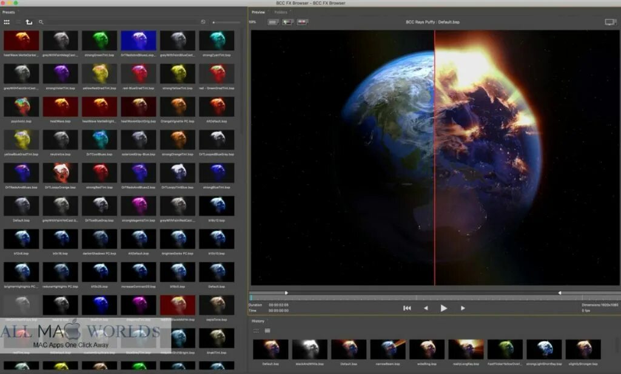Viewport: 621px width, 374px height.
Task: Click the monitor icon beside the preview title
Action: [610, 22]
